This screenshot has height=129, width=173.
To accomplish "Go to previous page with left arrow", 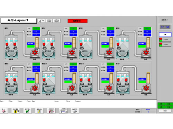I will click(x=49, y=21).
